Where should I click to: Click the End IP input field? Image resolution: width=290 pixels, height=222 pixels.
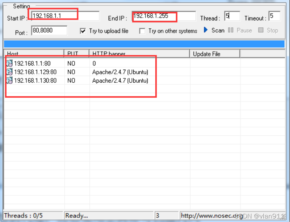coord(164,16)
